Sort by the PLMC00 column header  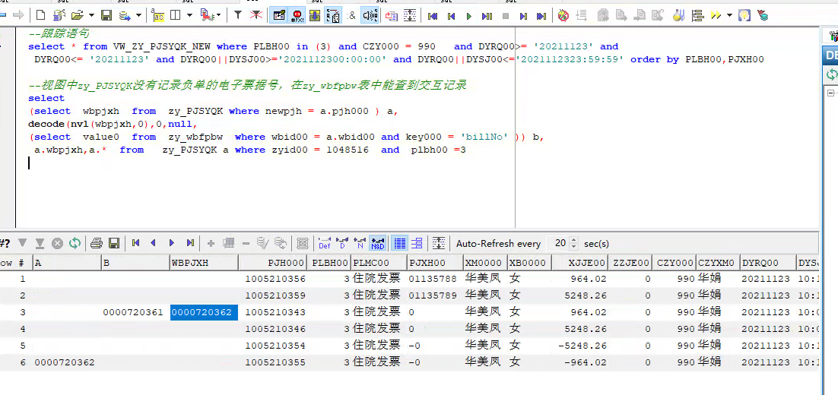[x=379, y=263]
